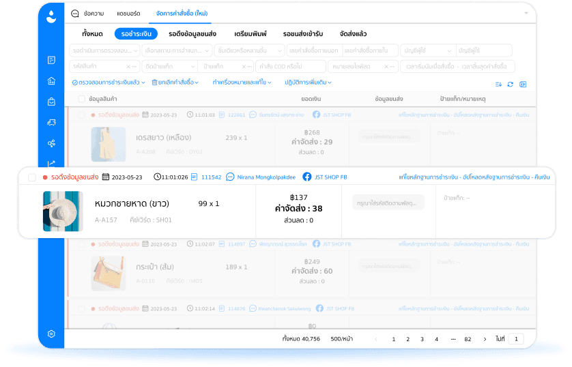Expand ปฏิบัติการเพิ่มเติม action menu

[x=309, y=83]
